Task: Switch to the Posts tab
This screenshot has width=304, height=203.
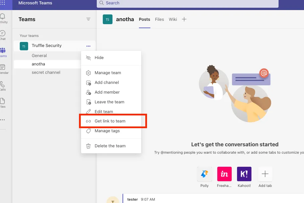Action: (144, 19)
